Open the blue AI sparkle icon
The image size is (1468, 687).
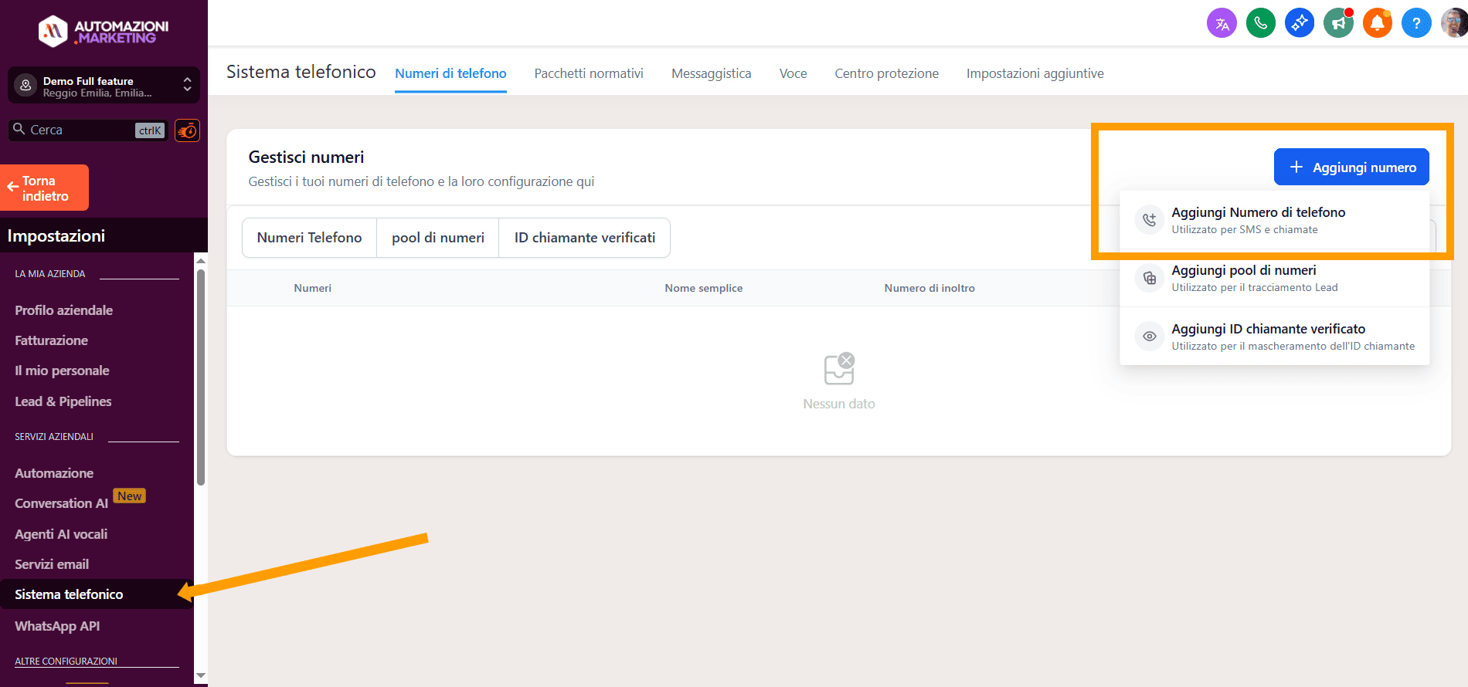pyautogui.click(x=1300, y=23)
